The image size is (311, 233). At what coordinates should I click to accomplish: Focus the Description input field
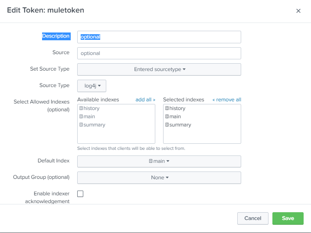pos(159,37)
